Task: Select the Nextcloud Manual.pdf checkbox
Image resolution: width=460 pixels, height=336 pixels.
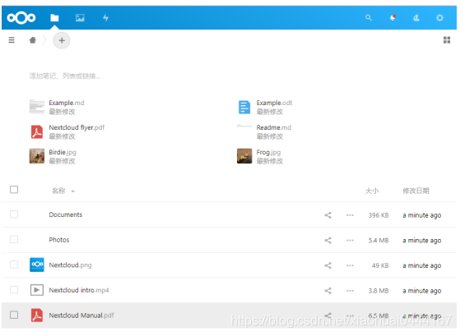Action: 14,315
